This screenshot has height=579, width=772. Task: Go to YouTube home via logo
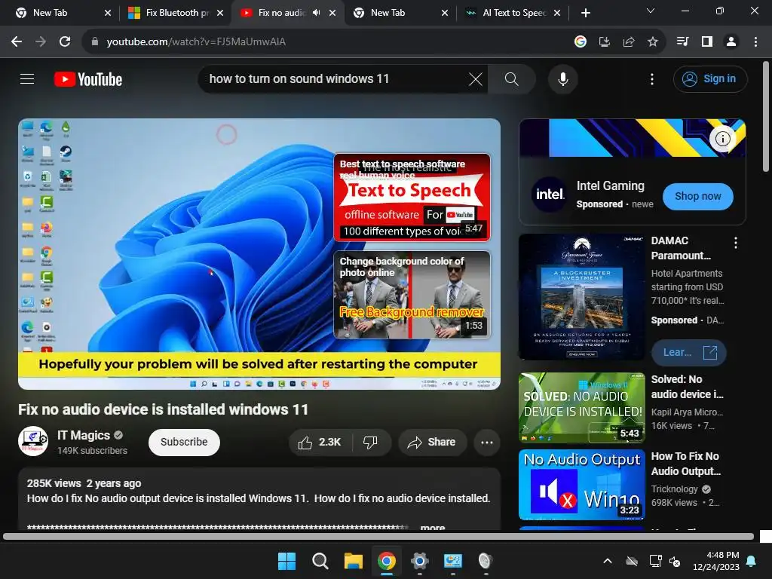[x=88, y=79]
